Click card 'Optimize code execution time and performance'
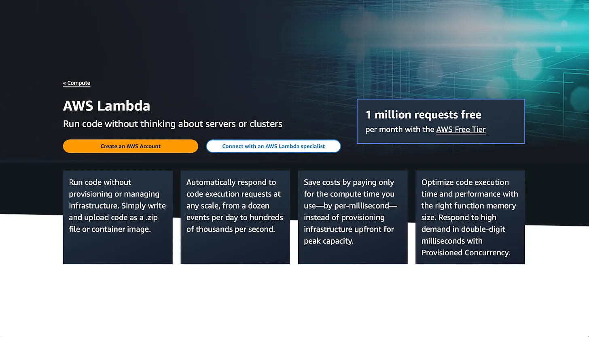Screen dimensions: 589x337 470,217
